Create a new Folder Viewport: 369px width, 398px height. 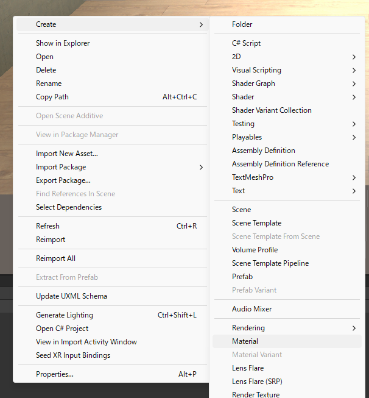287,24
